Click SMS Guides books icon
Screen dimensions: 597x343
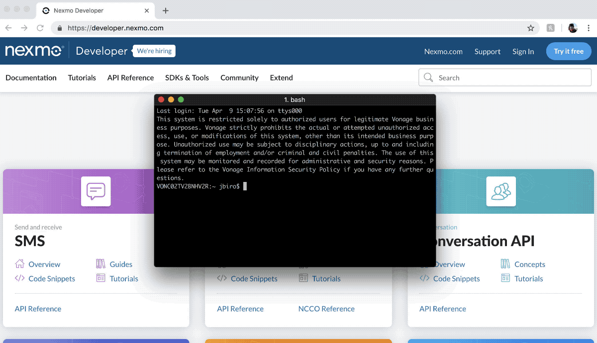tap(101, 264)
